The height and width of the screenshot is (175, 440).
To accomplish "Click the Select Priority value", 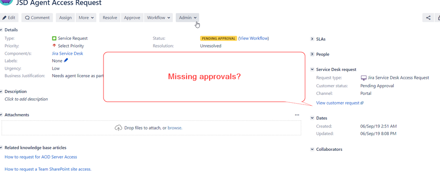I will pyautogui.click(x=71, y=46).
